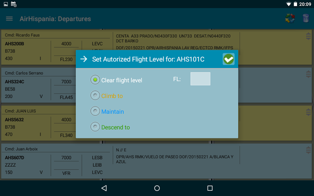Tap squawk 4000 on AHS200B strip
This screenshot has height=196, width=314.
[66, 44]
